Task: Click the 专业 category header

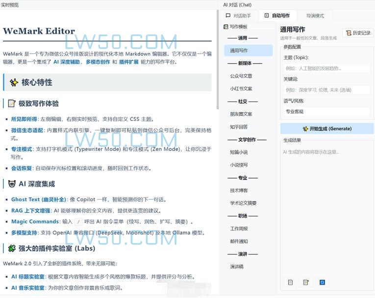Action: [243, 178]
